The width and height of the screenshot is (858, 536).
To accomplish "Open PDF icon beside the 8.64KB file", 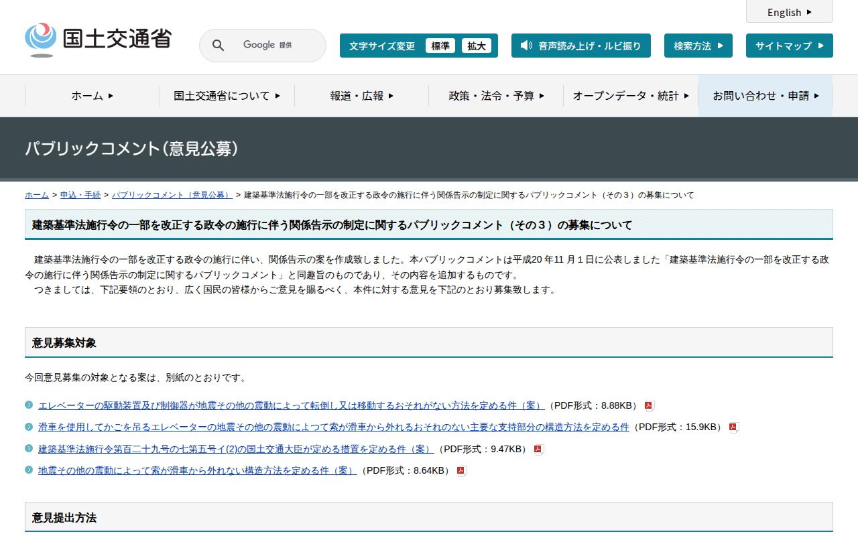I will (x=461, y=471).
